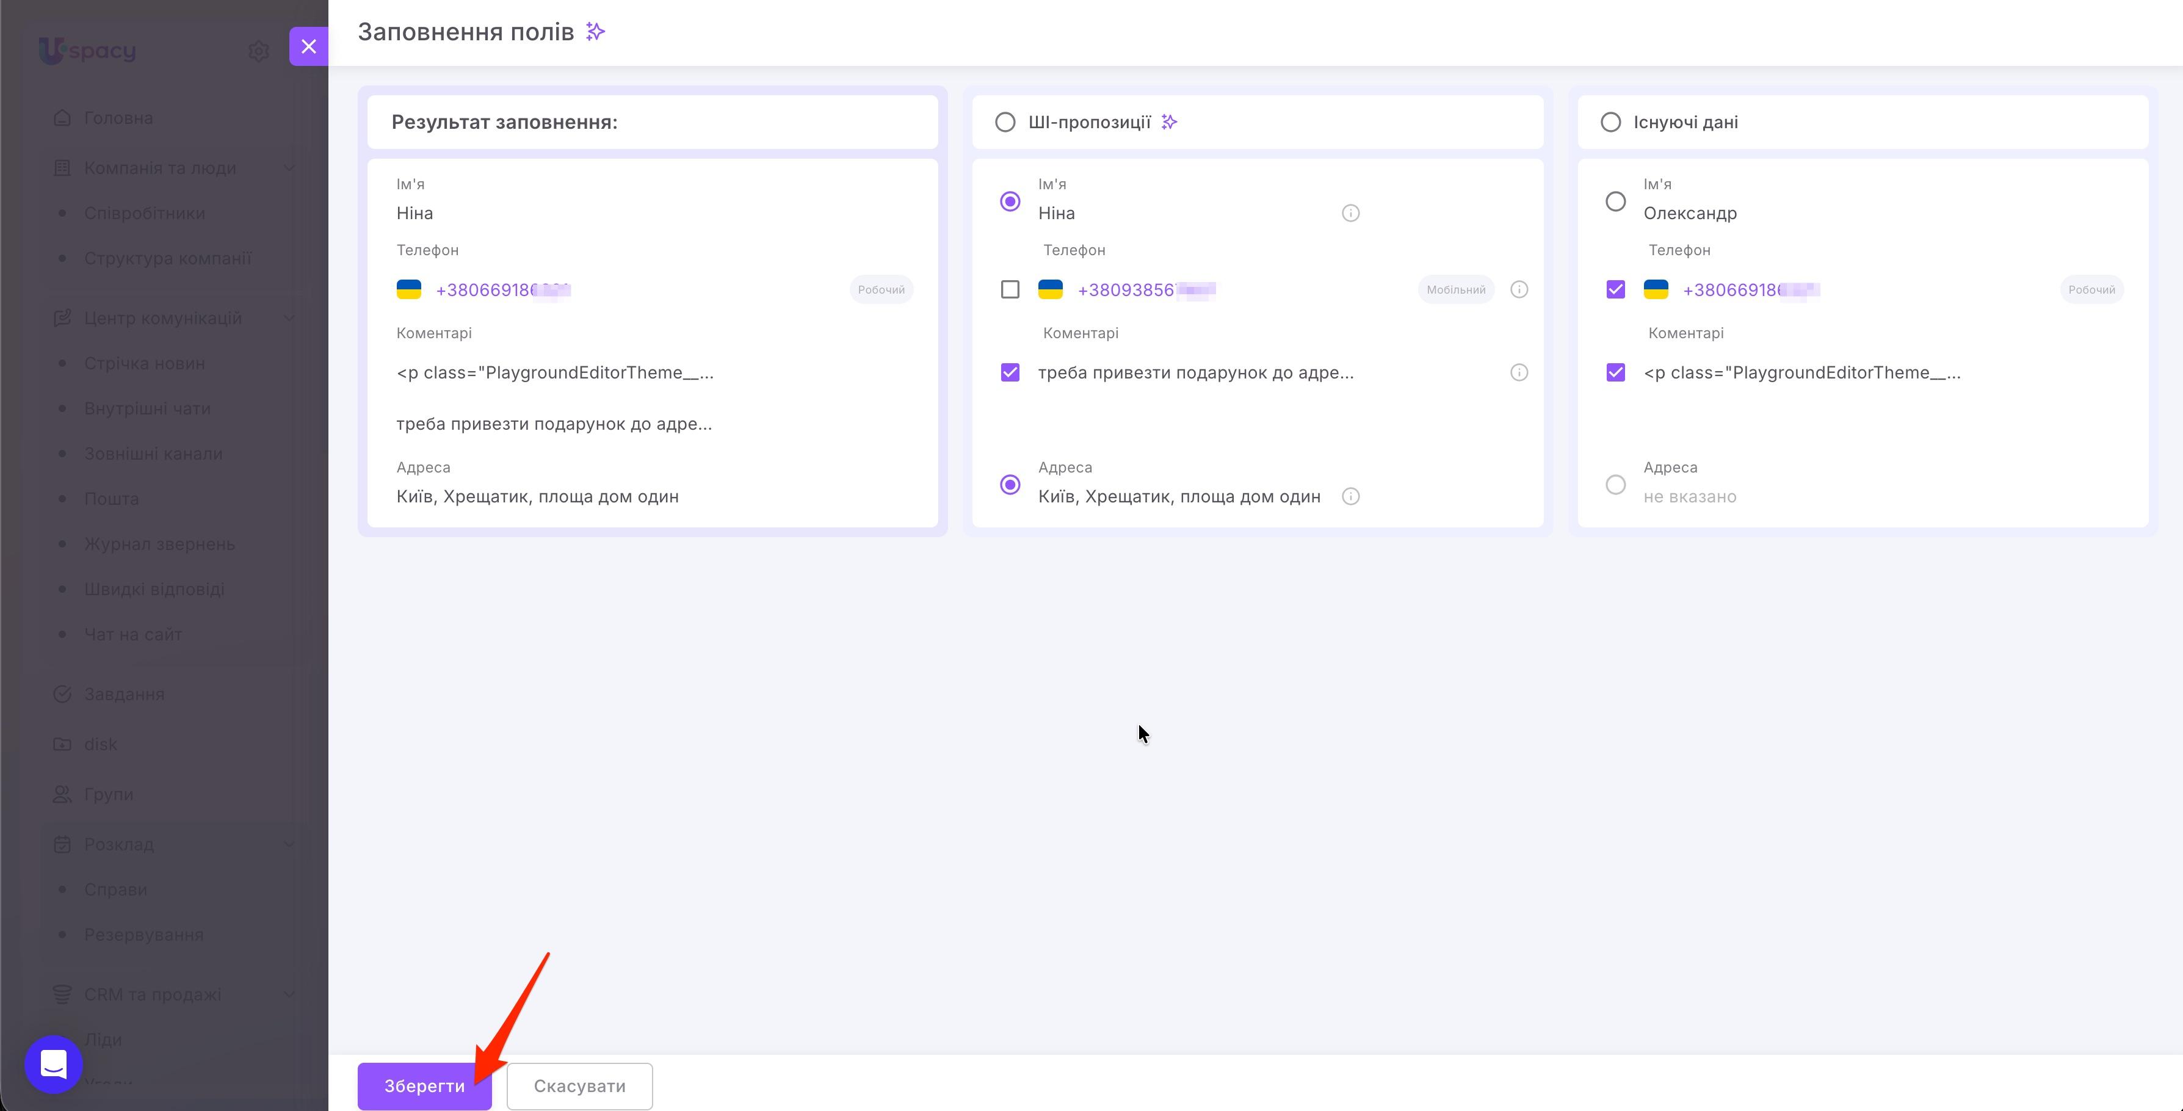This screenshot has width=2183, height=1111.
Task: Click the Ukraine flag in the AI phone
Action: click(x=1050, y=290)
